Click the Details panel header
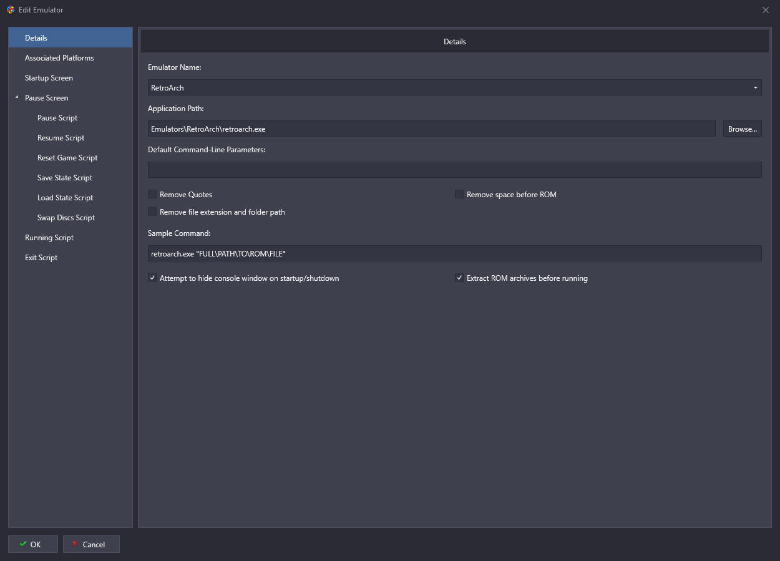 [455, 42]
